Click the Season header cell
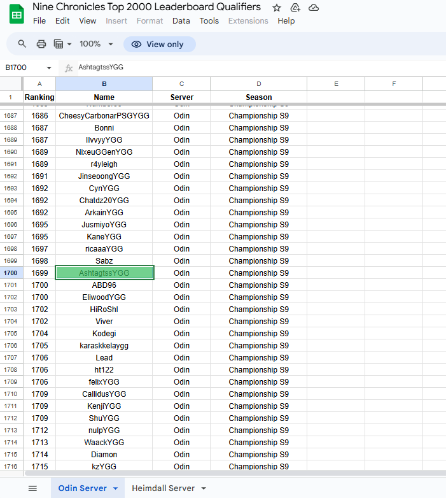The width and height of the screenshot is (446, 498). click(x=258, y=97)
